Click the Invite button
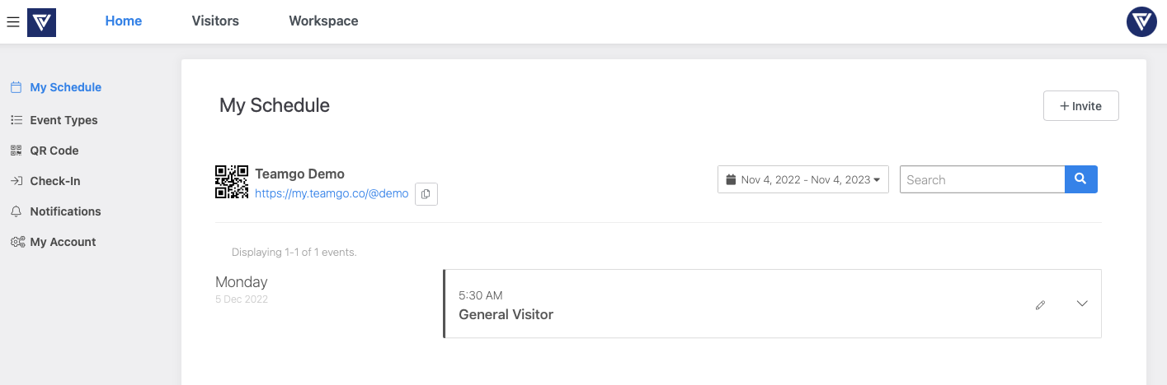The width and height of the screenshot is (1167, 385). [1081, 106]
